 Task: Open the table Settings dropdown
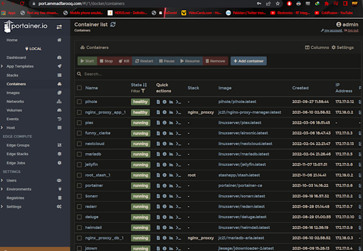pos(343,48)
